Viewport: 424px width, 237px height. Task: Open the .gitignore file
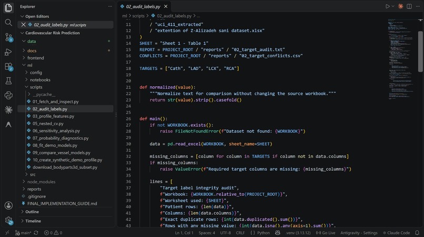36,197
